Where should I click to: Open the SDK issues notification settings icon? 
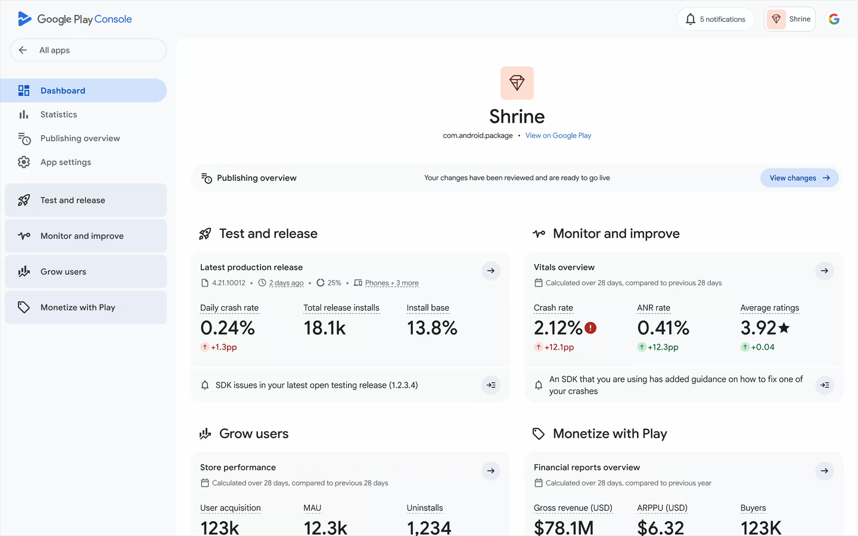click(x=490, y=385)
